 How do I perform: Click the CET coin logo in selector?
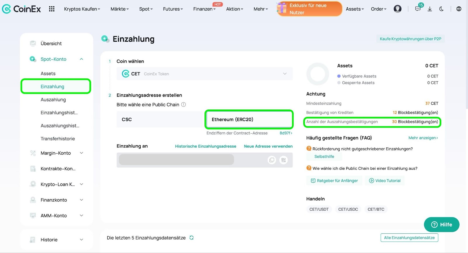coord(125,74)
